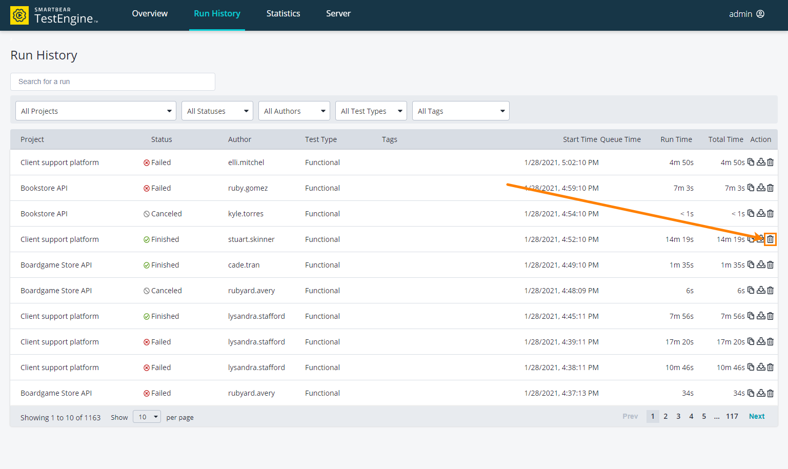The width and height of the screenshot is (788, 469).
Task: Download the report for ruby.gomez's run
Action: [x=760, y=188]
